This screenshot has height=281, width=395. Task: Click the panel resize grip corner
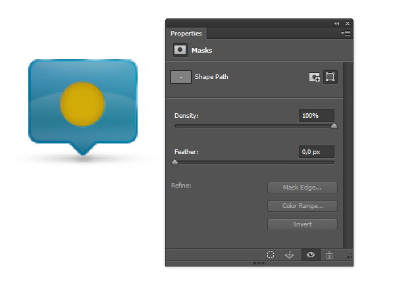[349, 257]
